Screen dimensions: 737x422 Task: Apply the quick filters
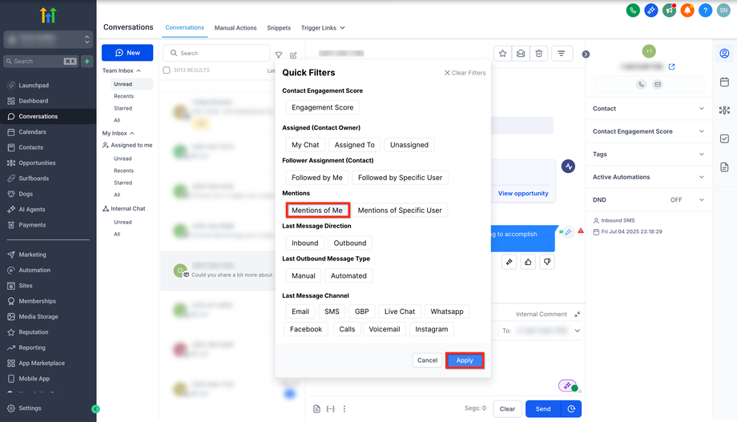(465, 360)
